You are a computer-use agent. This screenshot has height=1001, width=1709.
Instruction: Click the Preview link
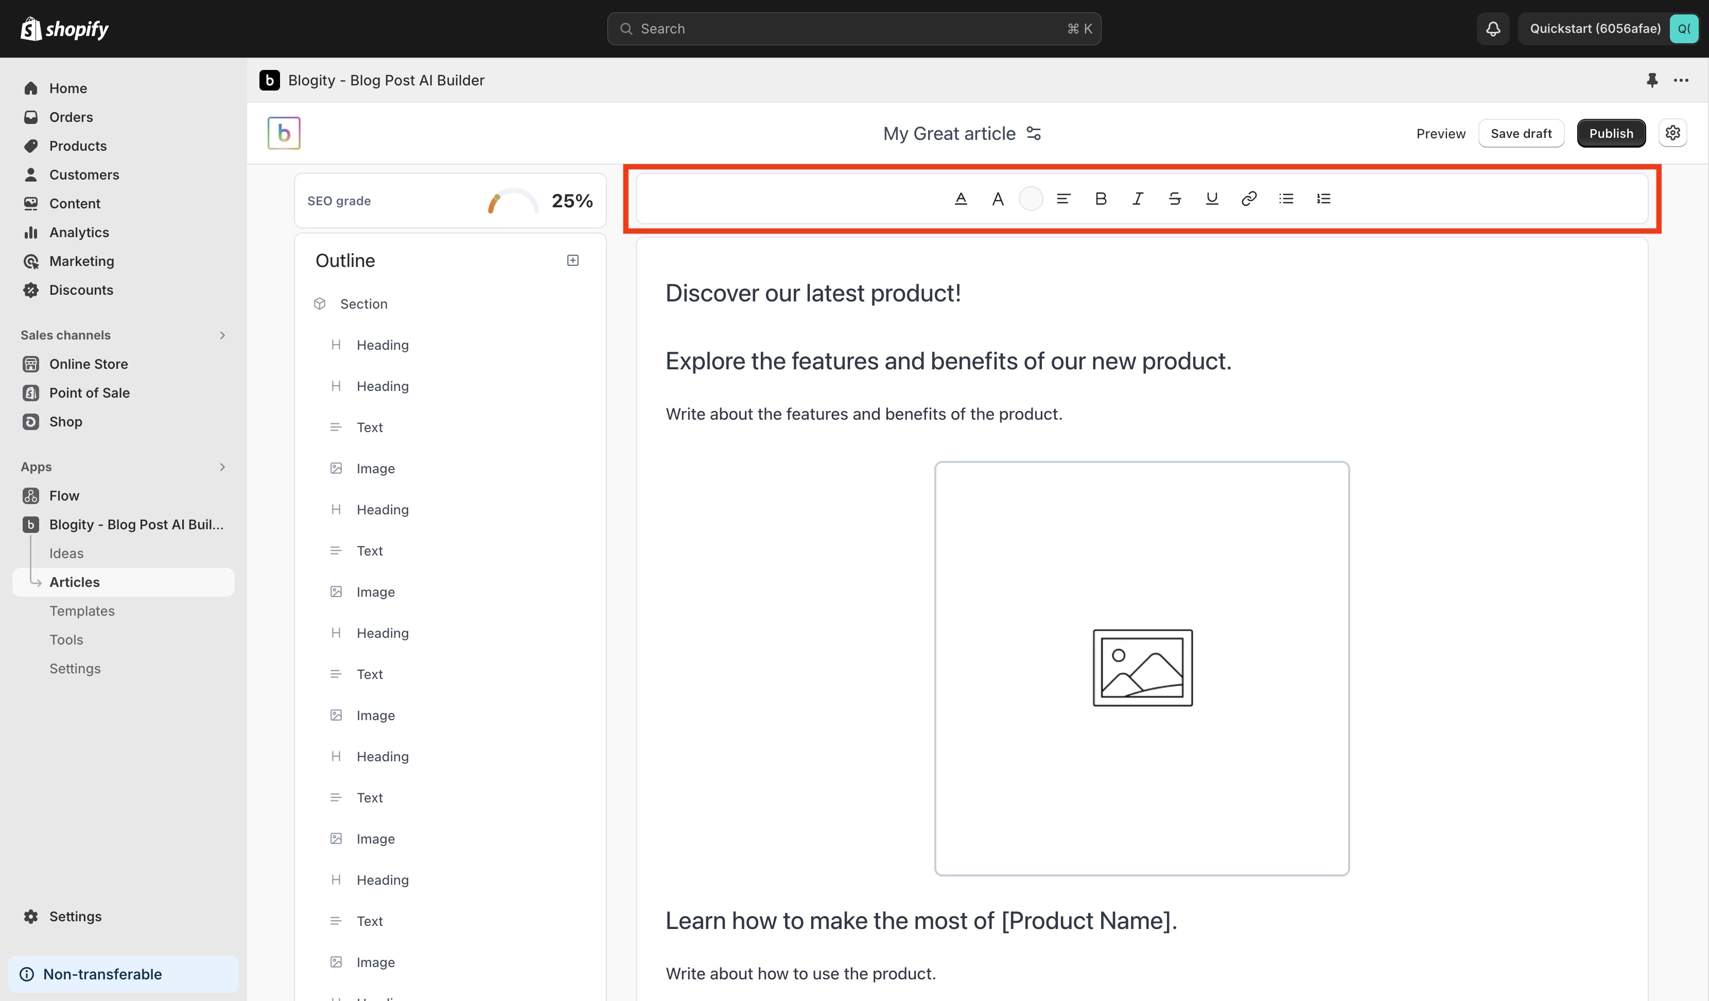point(1440,134)
